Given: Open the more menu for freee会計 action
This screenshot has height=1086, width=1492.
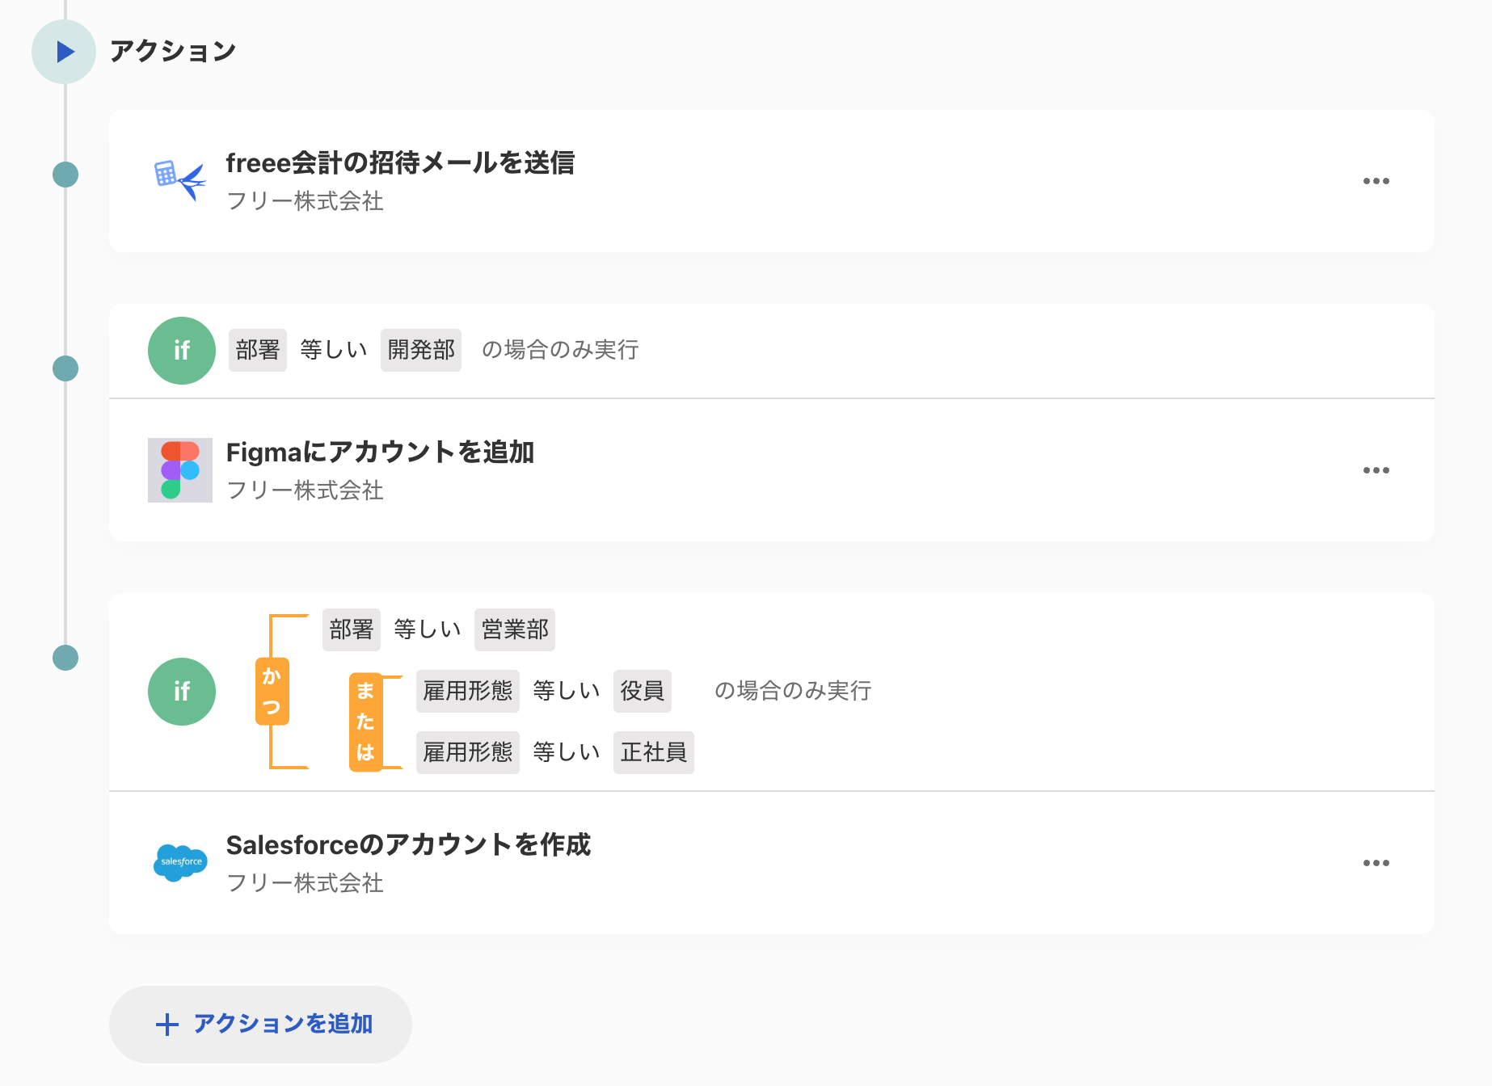Looking at the screenshot, I should tap(1376, 181).
